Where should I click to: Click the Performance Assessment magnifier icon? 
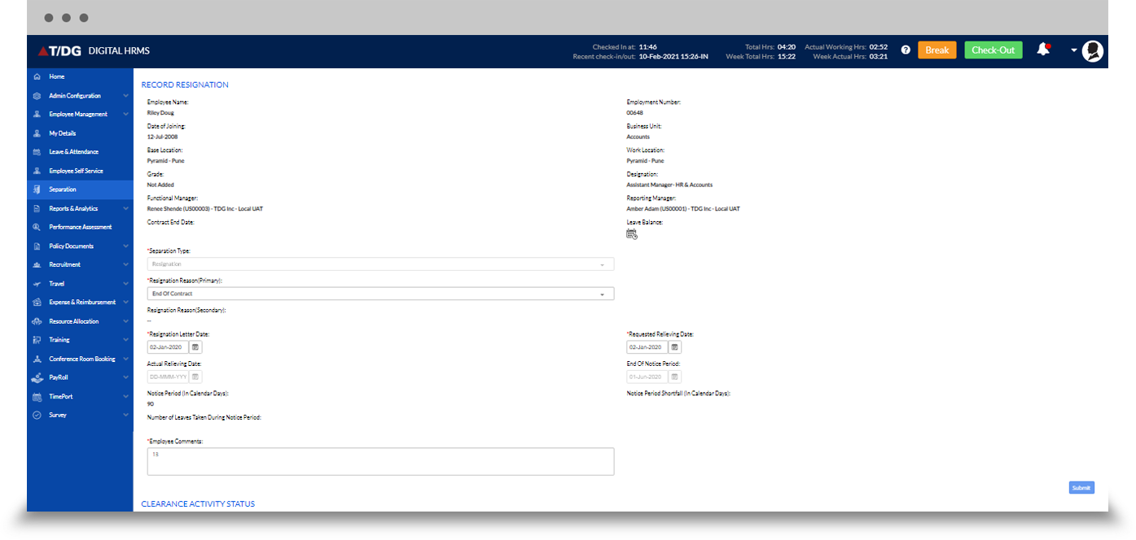click(x=37, y=227)
